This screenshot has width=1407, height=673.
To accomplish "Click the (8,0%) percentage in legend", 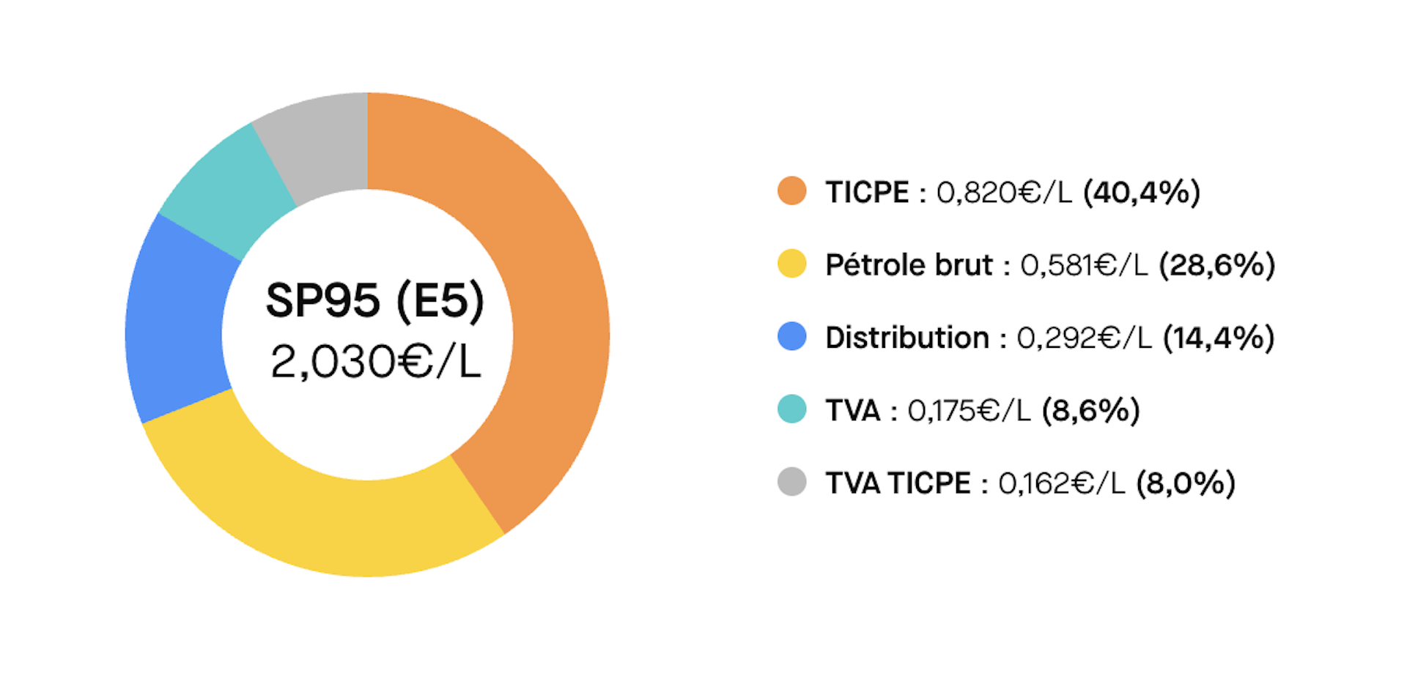I will click(1186, 483).
